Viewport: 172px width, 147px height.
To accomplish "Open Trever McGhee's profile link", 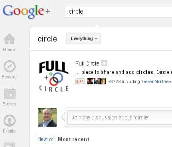I will point(156,81).
